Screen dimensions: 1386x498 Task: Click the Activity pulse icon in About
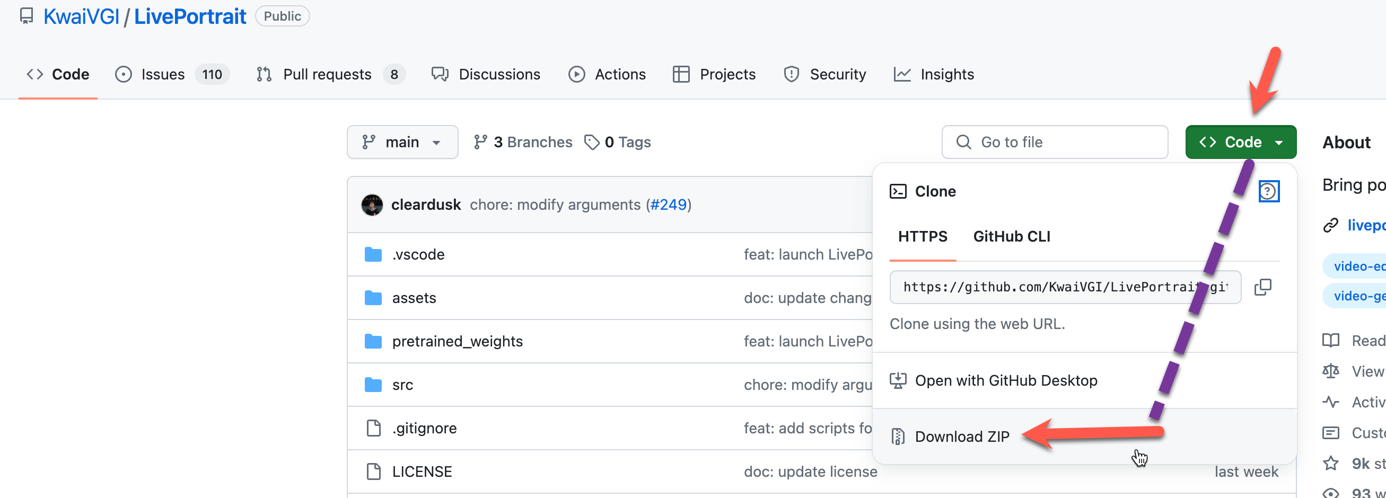[x=1330, y=402]
